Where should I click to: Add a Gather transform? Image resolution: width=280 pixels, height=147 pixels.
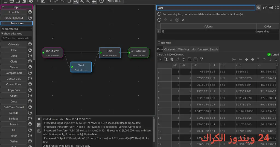(14, 141)
